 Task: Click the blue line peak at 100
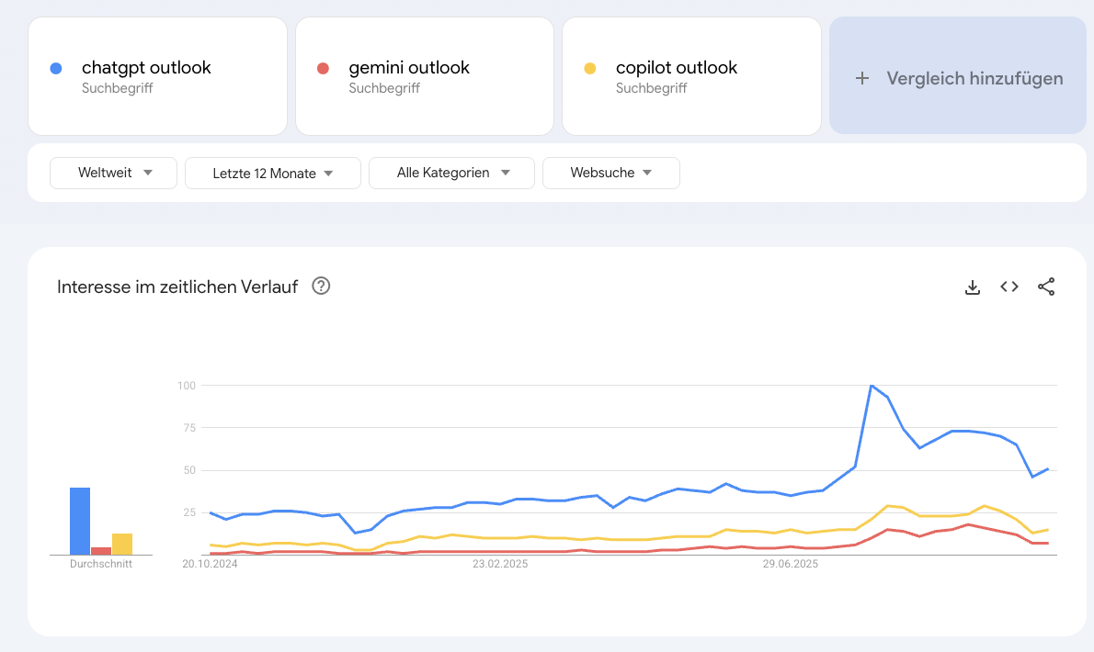[871, 386]
